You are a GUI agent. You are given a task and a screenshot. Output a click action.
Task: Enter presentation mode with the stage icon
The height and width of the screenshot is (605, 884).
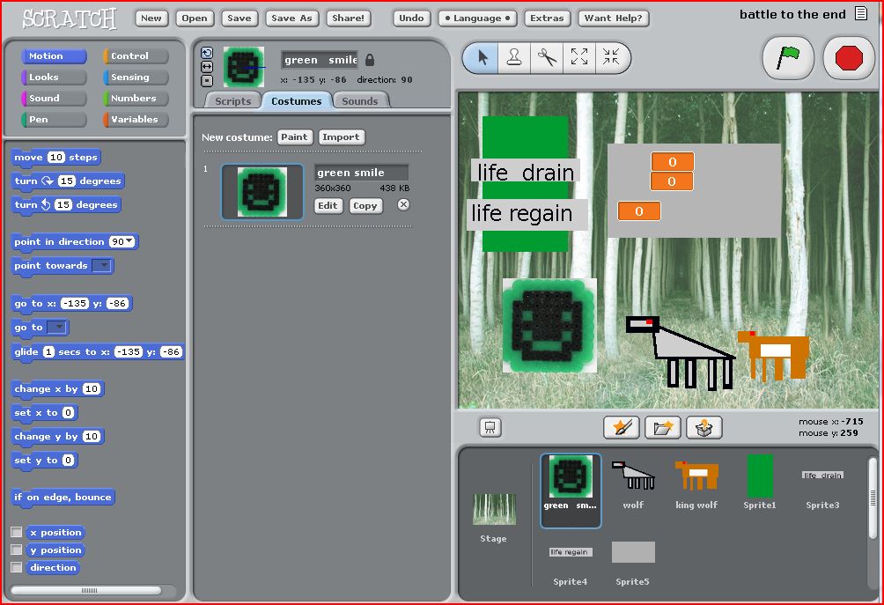(x=490, y=427)
